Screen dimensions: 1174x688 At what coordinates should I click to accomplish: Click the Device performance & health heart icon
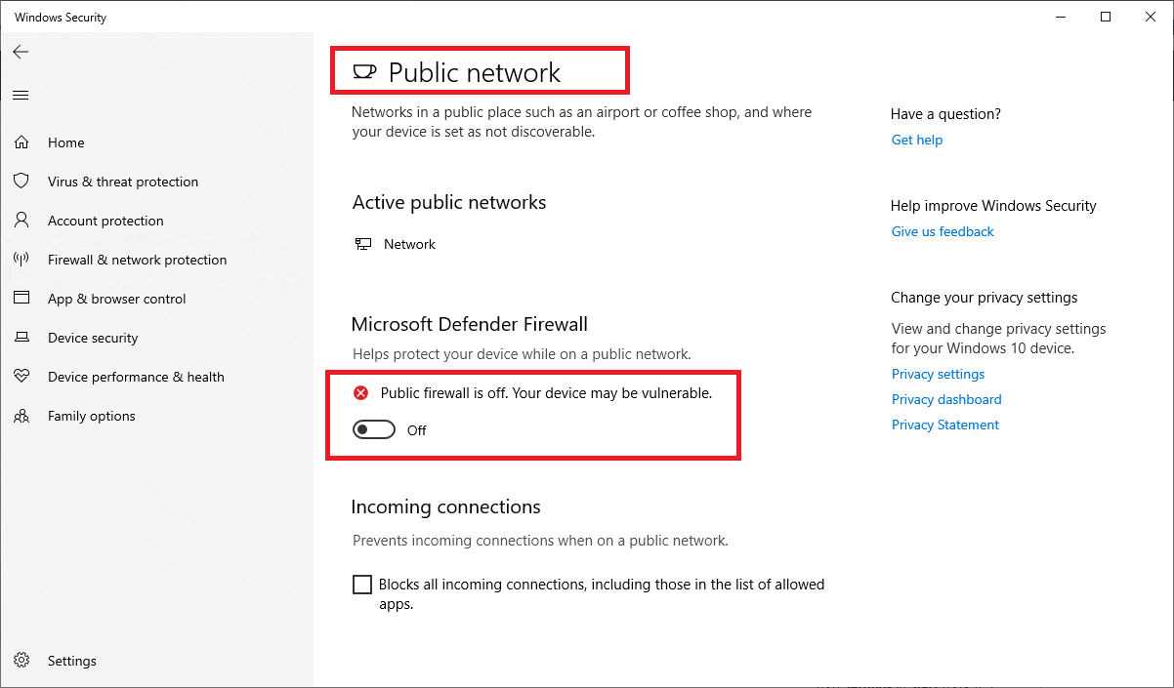tap(21, 377)
